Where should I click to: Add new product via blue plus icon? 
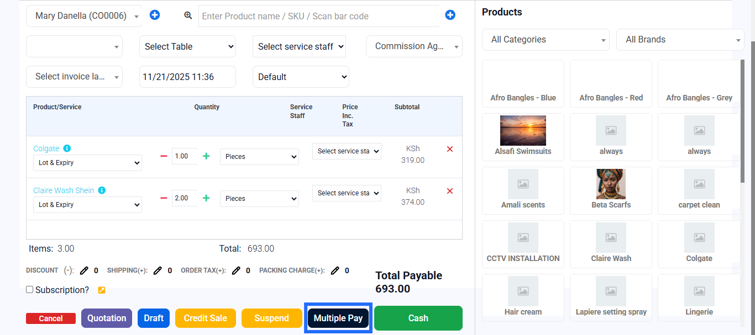pos(450,15)
